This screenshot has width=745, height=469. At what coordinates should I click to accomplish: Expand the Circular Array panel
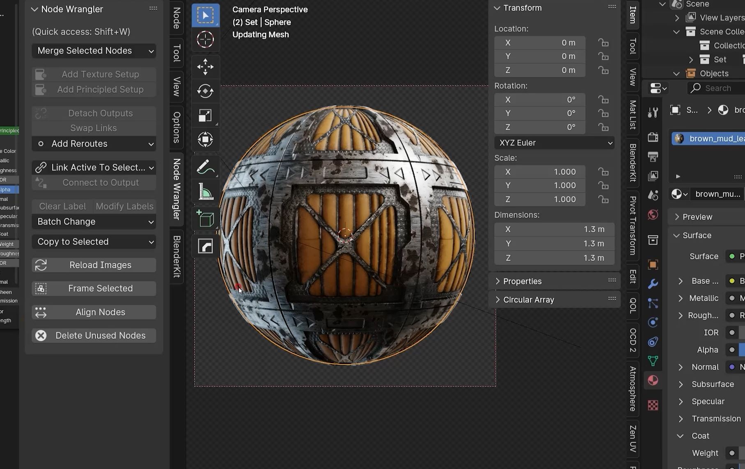(529, 300)
